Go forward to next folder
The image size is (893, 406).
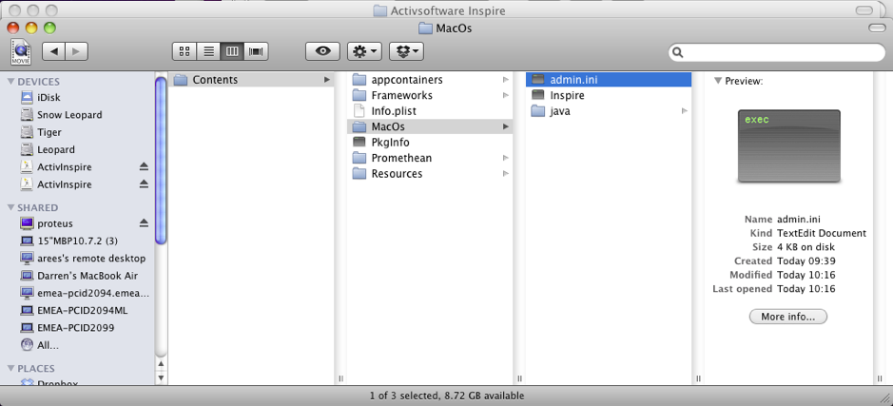point(76,51)
